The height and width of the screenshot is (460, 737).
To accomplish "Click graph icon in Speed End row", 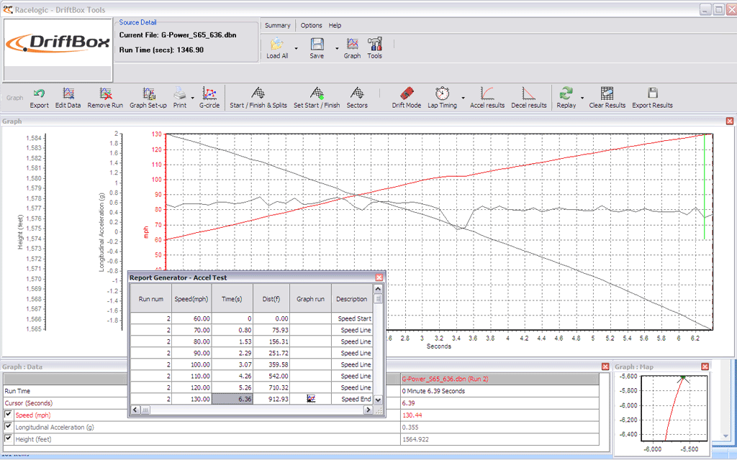I will click(311, 398).
